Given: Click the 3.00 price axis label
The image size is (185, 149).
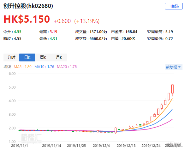Looking at the screenshot, I should pos(12,114).
